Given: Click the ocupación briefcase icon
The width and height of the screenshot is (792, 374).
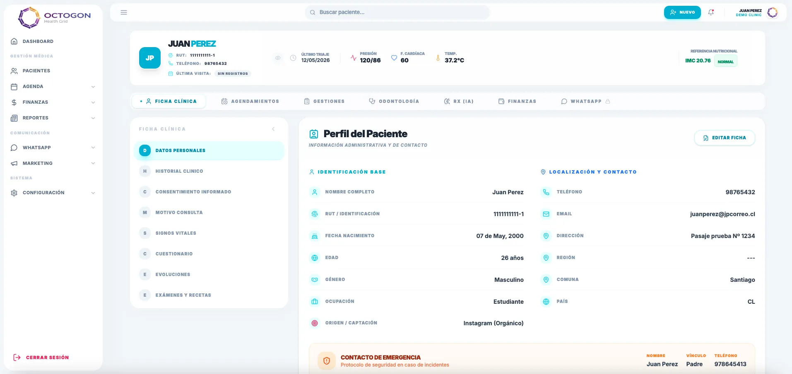Looking at the screenshot, I should (x=315, y=302).
